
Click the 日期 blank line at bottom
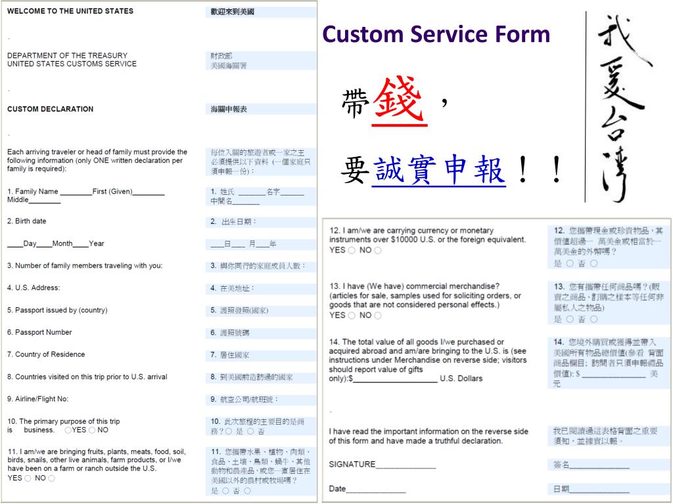pos(599,490)
